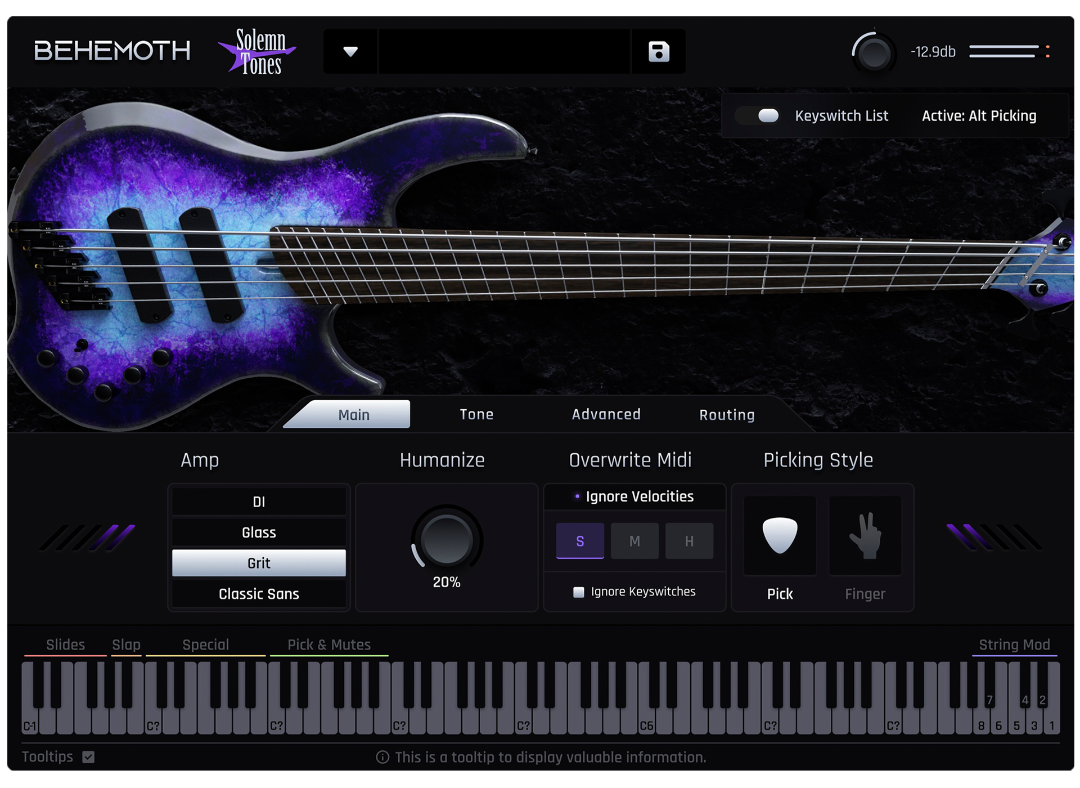Viewport: 1080px width, 788px height.
Task: Click the String Mod group label
Action: (x=1014, y=645)
